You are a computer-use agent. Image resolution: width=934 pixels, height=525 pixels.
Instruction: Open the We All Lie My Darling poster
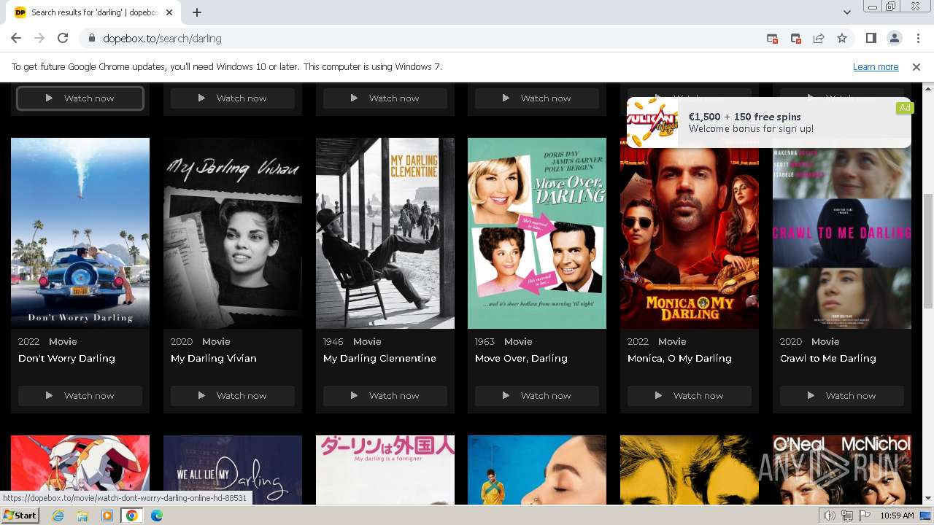[x=233, y=470]
